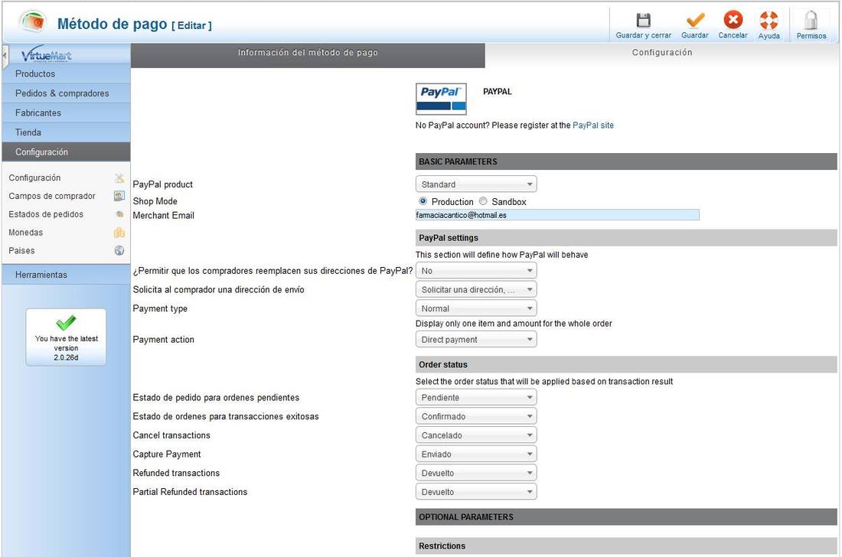Click the Merchant Email label
This screenshot has width=842, height=557.
163,215
